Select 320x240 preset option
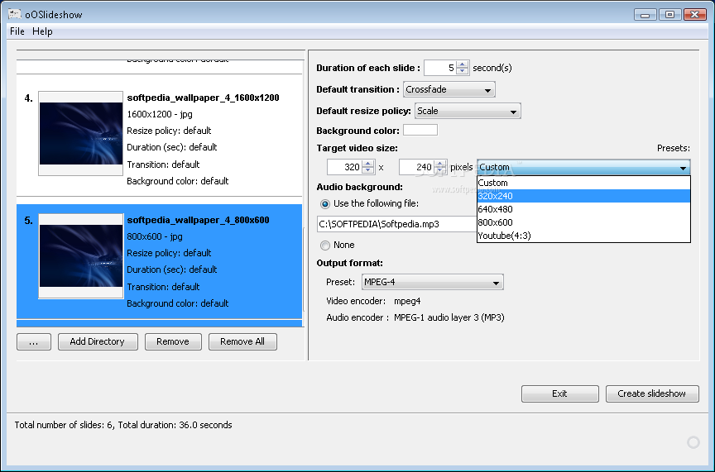Image resolution: width=715 pixels, height=472 pixels. 583,196
